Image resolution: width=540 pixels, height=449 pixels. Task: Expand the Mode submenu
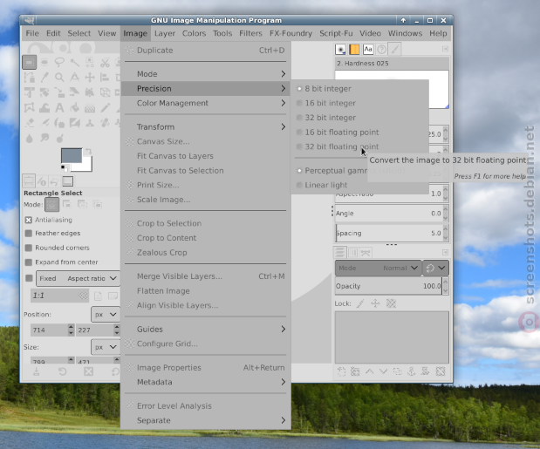(x=206, y=74)
